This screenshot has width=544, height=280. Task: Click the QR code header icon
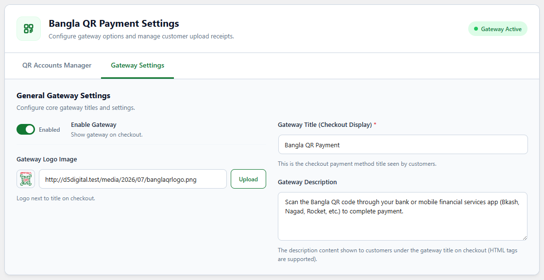(x=29, y=29)
